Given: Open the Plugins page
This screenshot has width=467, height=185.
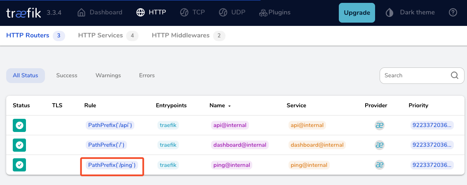Looking at the screenshot, I should click(x=279, y=12).
